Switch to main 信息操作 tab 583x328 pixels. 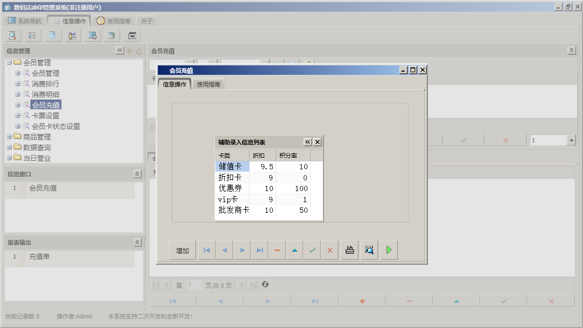coord(69,21)
